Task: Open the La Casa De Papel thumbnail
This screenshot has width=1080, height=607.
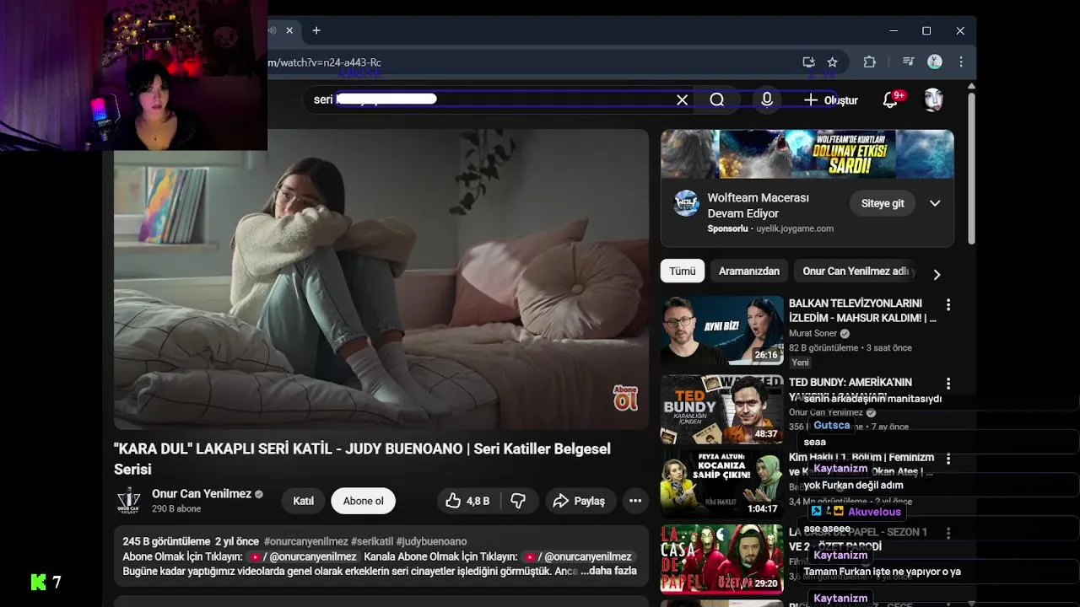Action: tap(721, 559)
